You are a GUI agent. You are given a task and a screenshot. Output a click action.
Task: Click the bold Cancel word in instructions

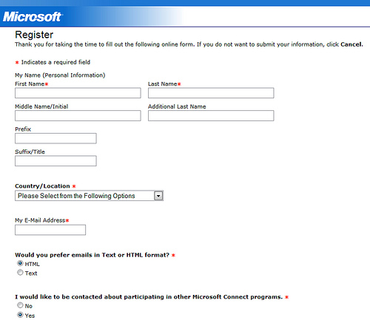coord(351,44)
